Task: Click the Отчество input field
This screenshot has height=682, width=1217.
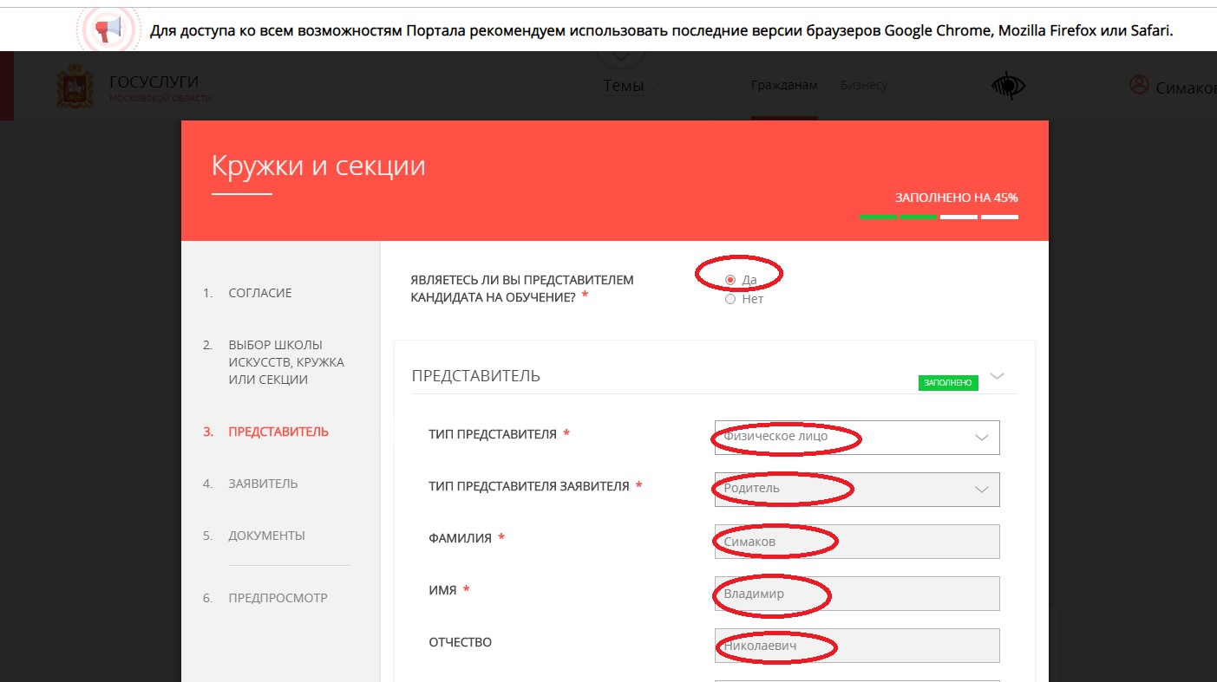Action: tap(857, 646)
